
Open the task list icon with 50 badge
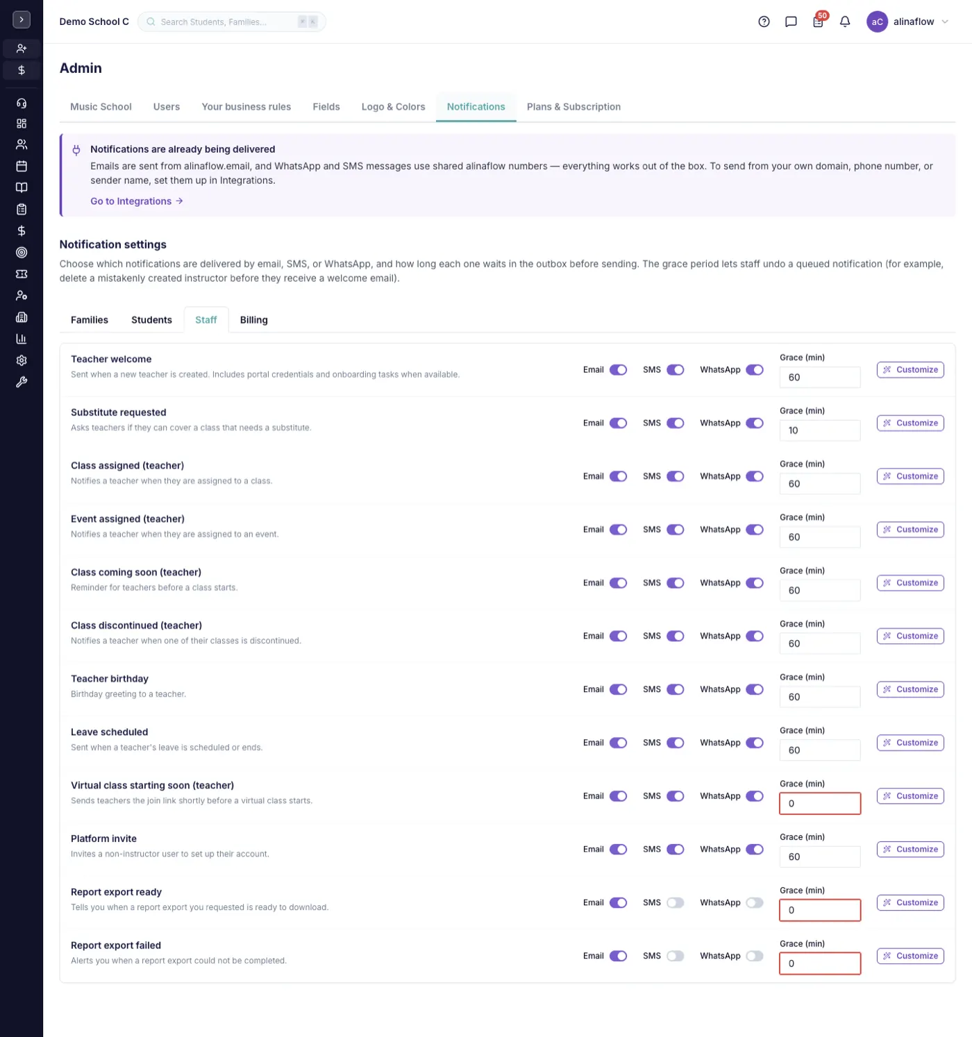[819, 21]
